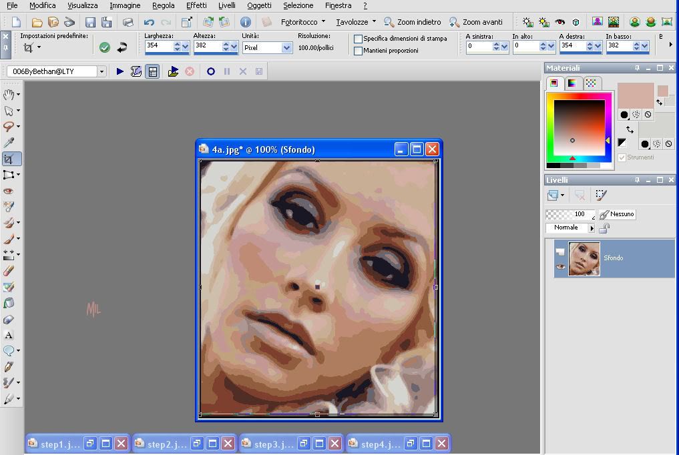Open the Regola menu
The width and height of the screenshot is (679, 455).
click(164, 5)
